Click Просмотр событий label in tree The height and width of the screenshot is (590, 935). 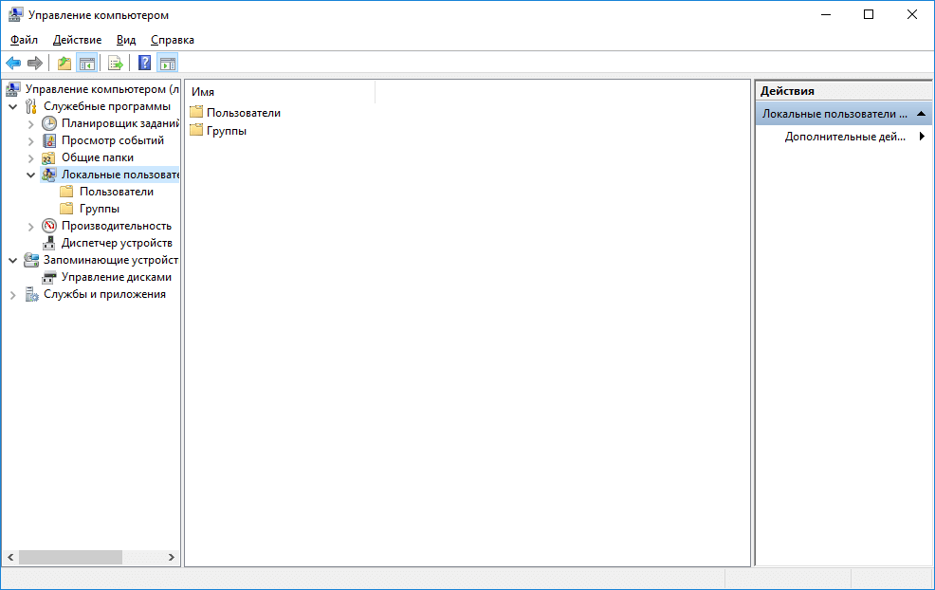pyautogui.click(x=113, y=140)
